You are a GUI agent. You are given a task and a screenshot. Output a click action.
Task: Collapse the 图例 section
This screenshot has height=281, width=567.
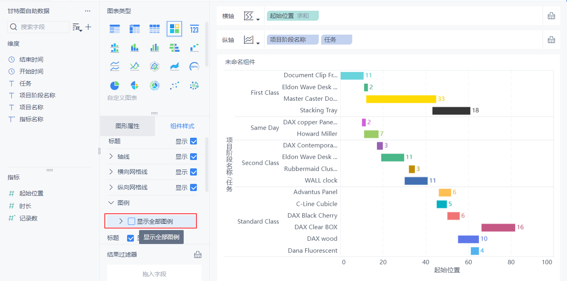(x=111, y=203)
